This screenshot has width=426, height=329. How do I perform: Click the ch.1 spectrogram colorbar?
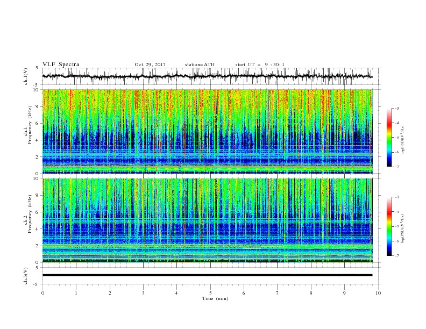tap(389, 138)
